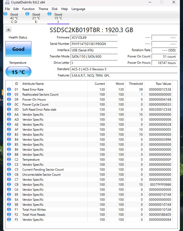The height and width of the screenshot is (231, 183).
Task: Open the Help menu
Action: click(64, 9)
